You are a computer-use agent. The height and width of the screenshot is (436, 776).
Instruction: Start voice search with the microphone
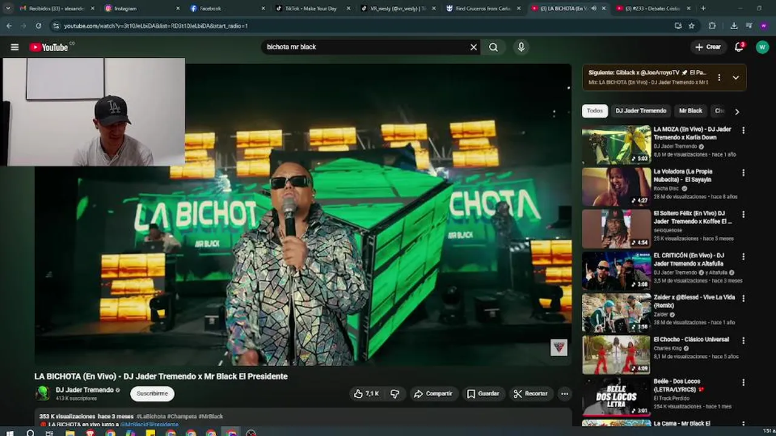click(521, 47)
